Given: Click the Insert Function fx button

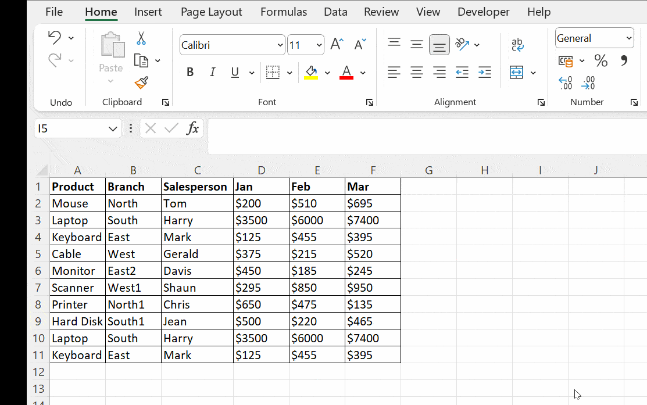Looking at the screenshot, I should point(192,128).
